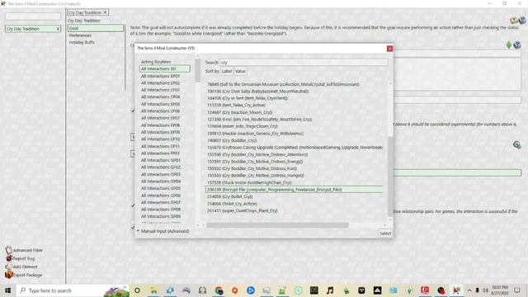Remove Cry Day Tradition from the left list via X
Viewport: 528px width, 297px height.
click(x=58, y=29)
